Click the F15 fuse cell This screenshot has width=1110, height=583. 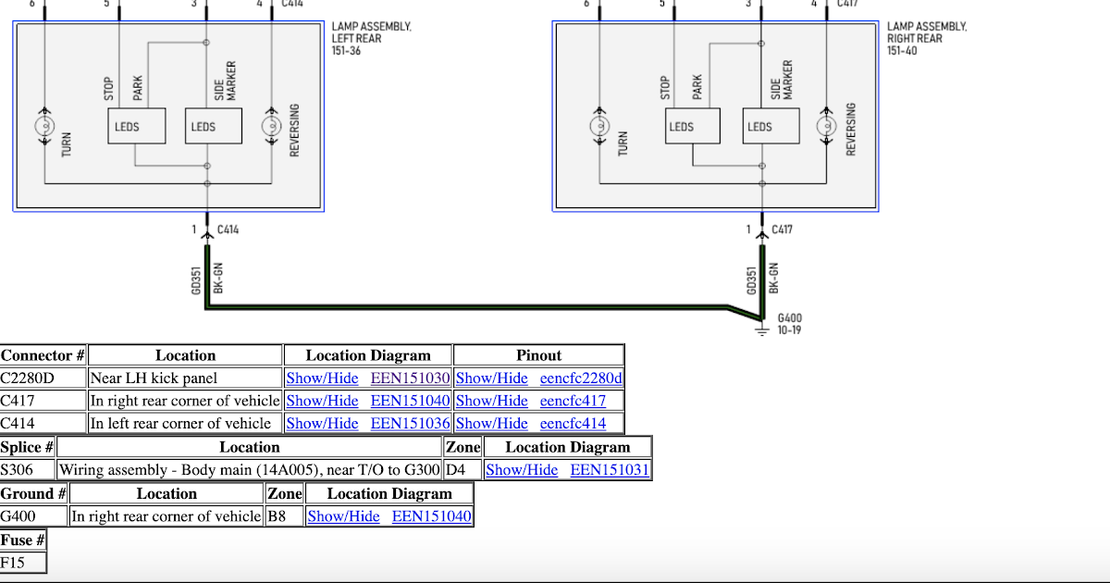[x=22, y=562]
